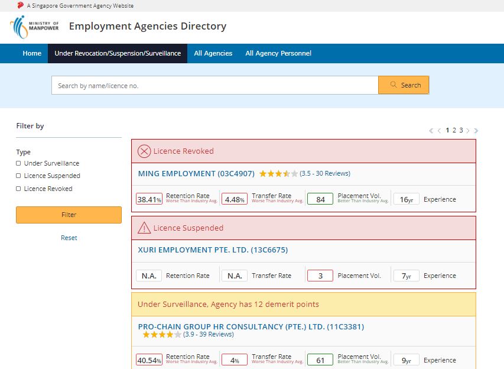
Task: Click the Reset filters link
Action: tap(69, 238)
